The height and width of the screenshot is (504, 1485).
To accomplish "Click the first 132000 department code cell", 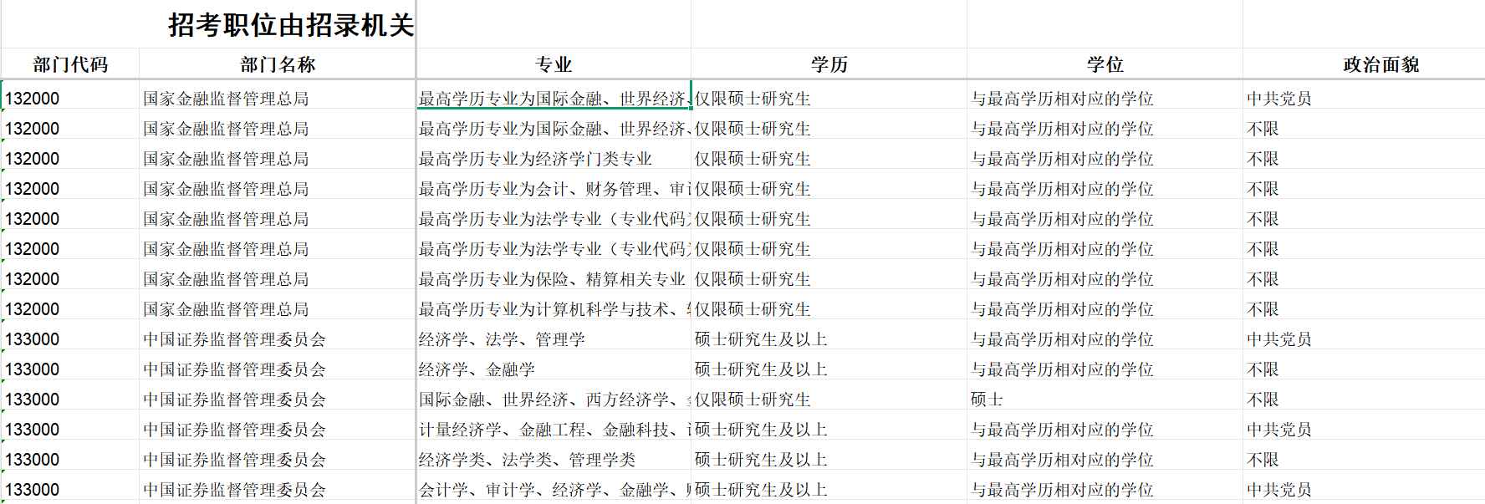I will 33,99.
